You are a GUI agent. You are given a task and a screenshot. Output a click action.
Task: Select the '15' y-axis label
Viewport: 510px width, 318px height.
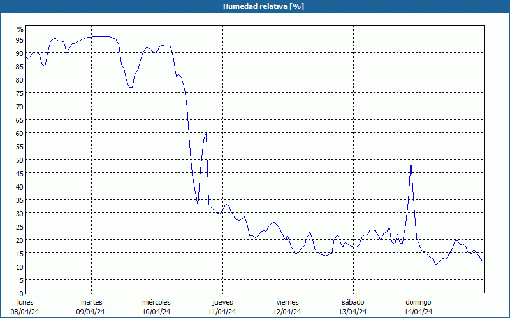(20, 253)
